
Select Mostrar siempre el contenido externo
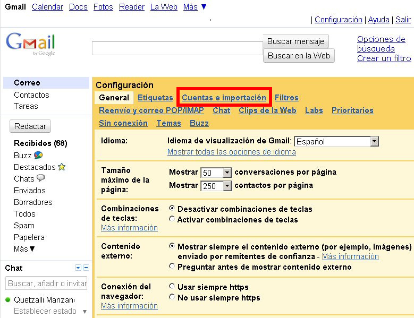[172, 246]
